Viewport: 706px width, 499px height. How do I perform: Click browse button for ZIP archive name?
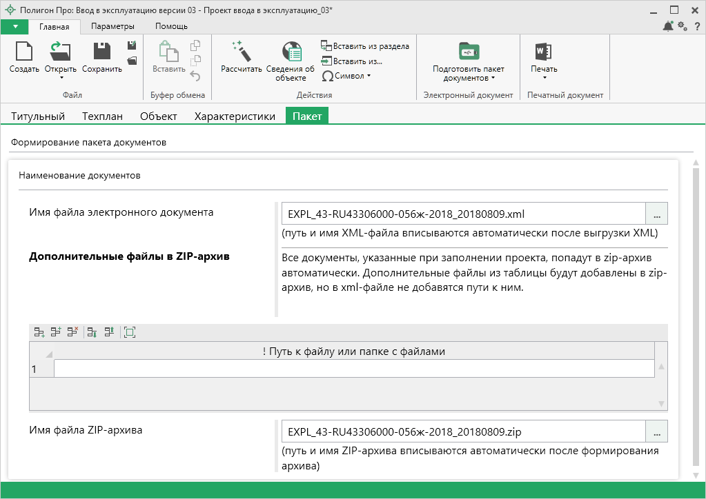point(656,431)
